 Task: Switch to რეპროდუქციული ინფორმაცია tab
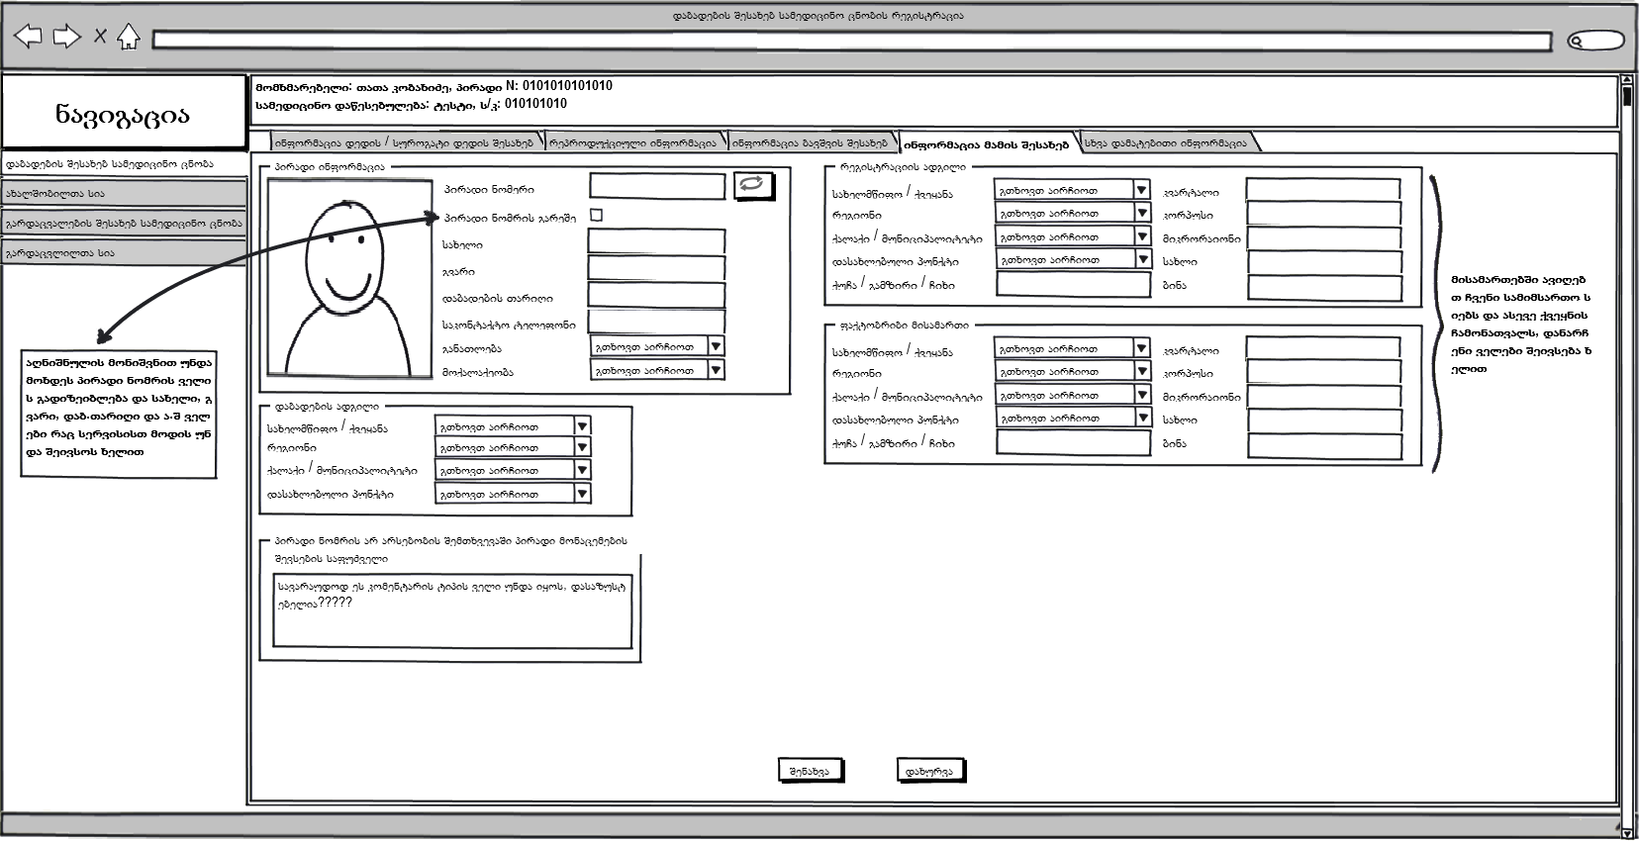[634, 143]
